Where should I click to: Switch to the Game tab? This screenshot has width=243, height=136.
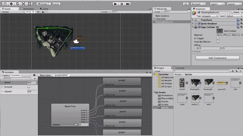coord(44,9)
